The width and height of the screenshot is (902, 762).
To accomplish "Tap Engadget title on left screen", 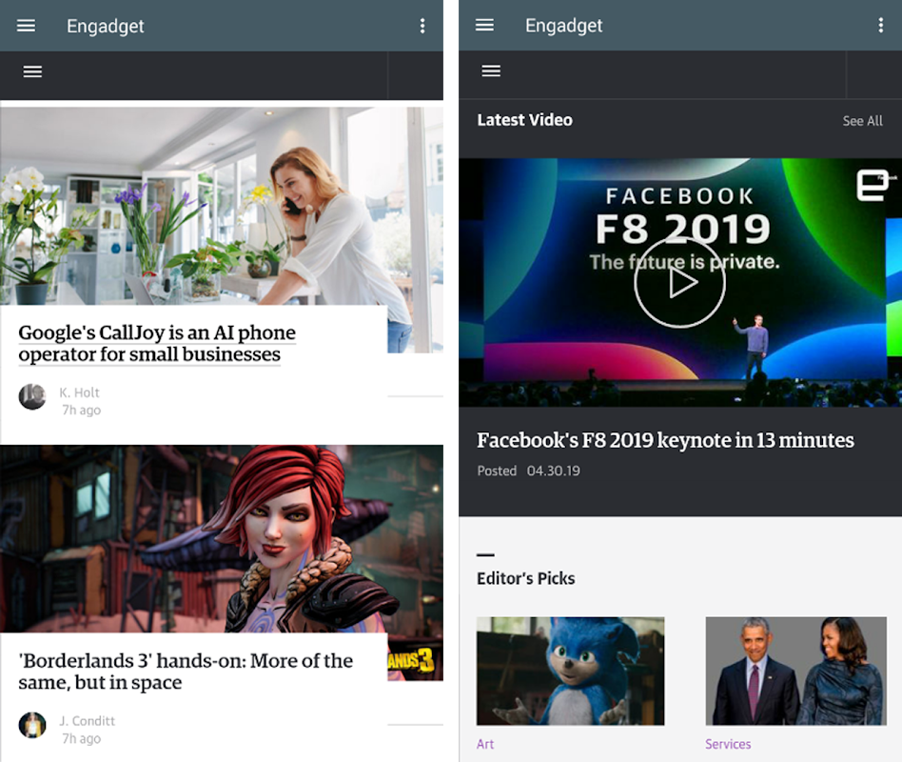I will click(106, 27).
